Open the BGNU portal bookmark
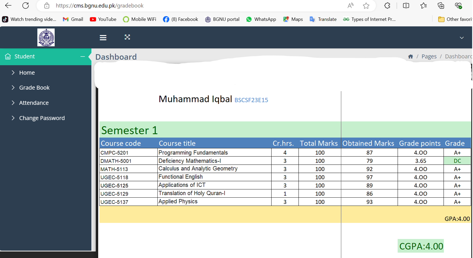Image resolution: width=473 pixels, height=258 pixels. (222, 19)
